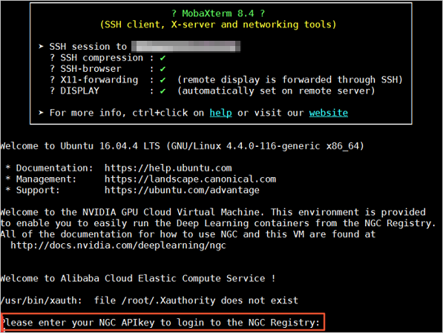Click the xauth Xauthority does not exist message
The width and height of the screenshot is (443, 333).
pos(149,300)
